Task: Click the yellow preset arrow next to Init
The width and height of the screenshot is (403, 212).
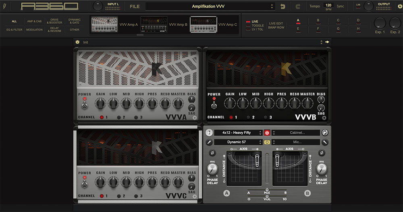Action: click(327, 42)
